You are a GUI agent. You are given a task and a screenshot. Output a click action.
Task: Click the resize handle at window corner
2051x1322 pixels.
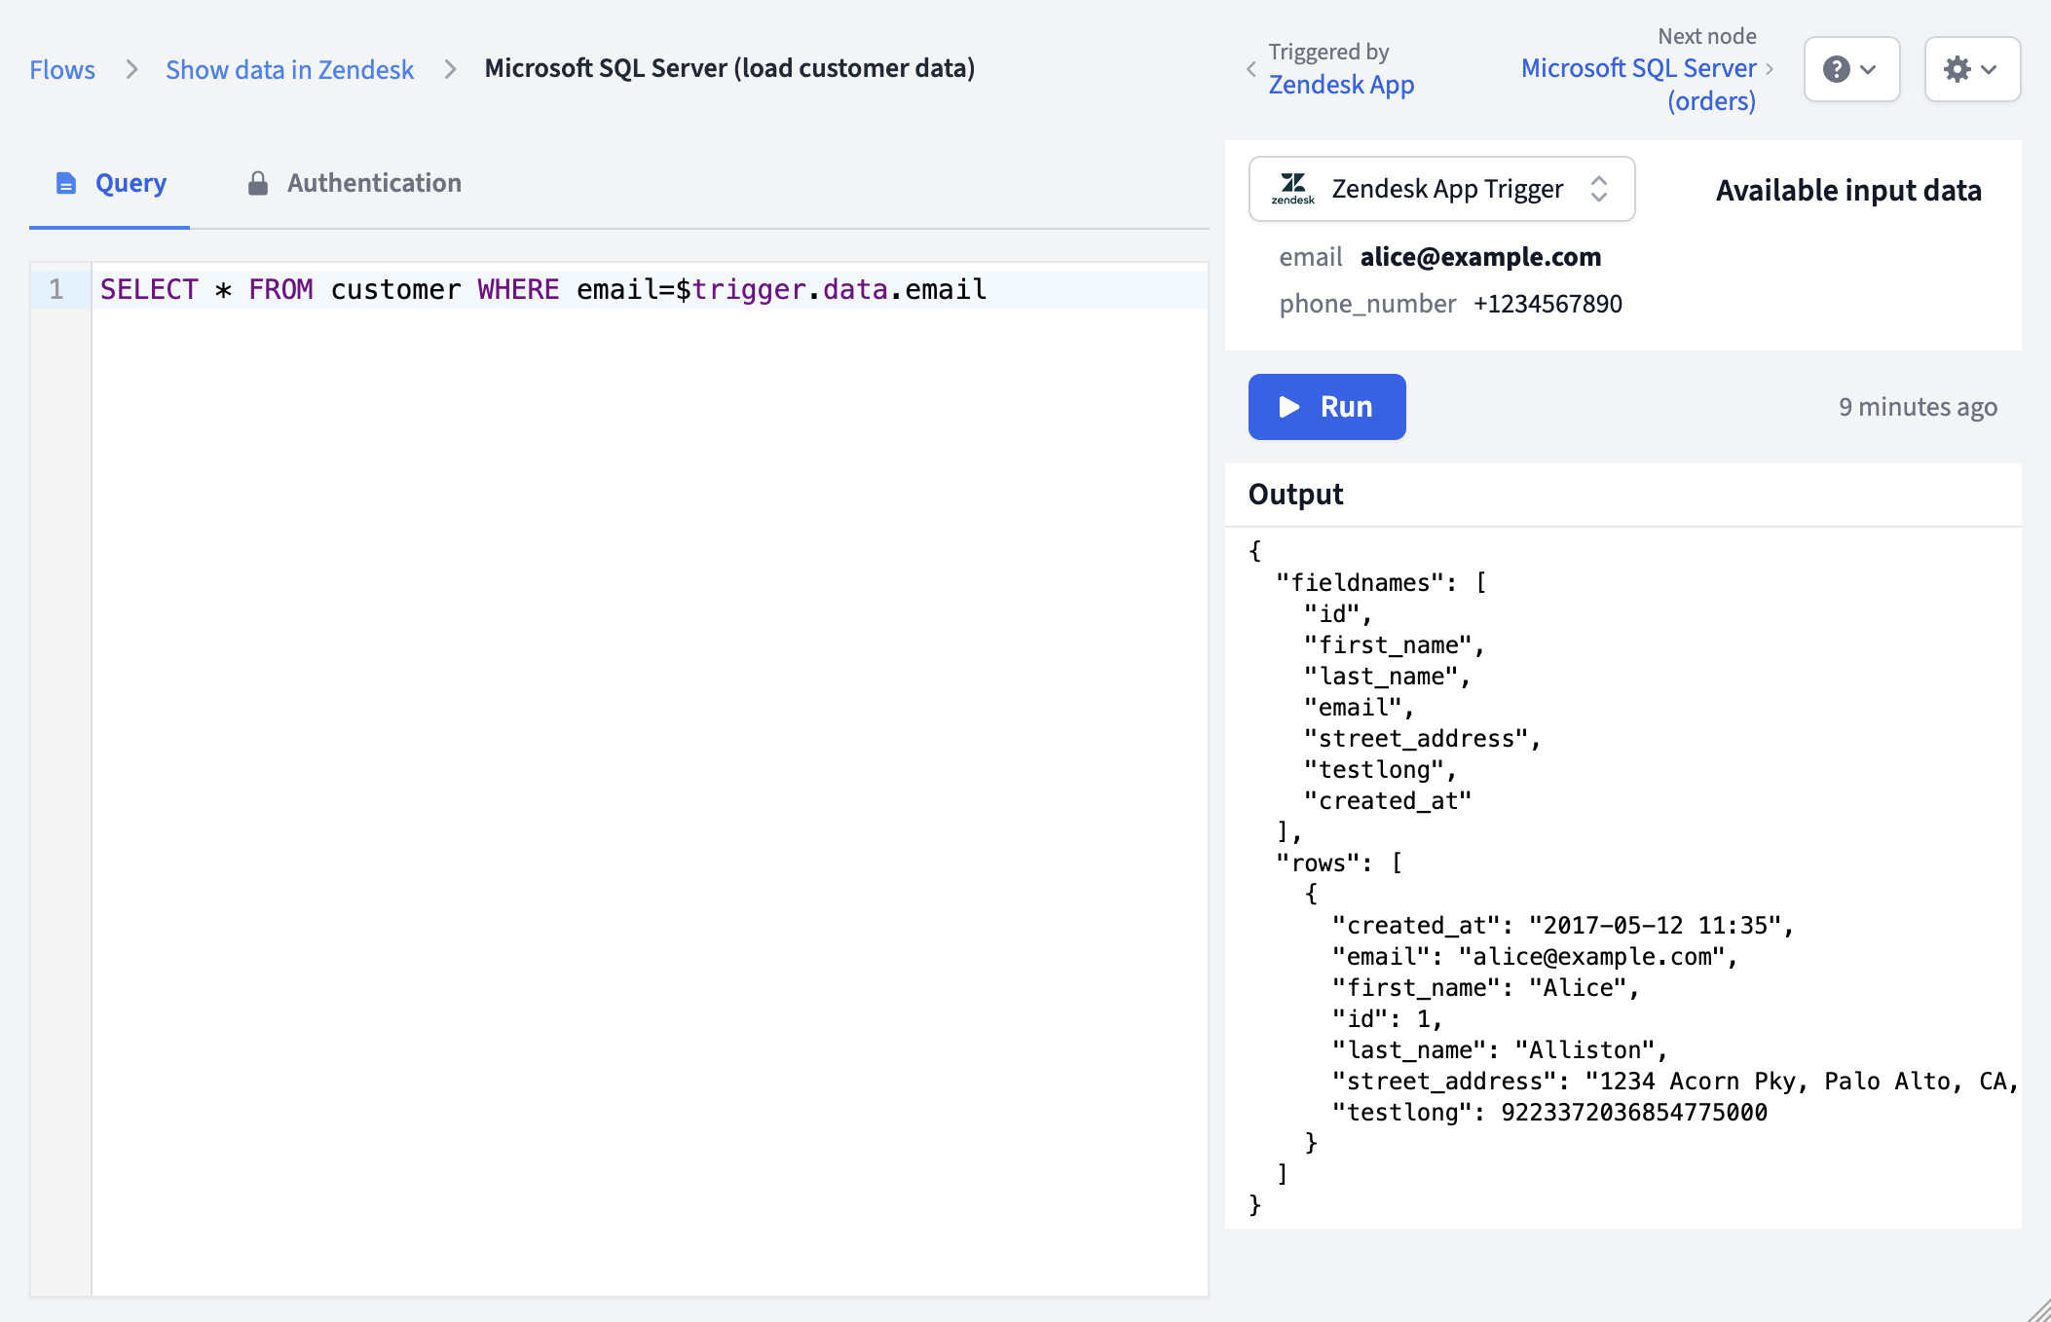tap(2039, 1310)
